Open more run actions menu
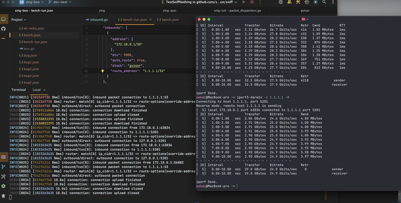This screenshot has width=401, height=203. tap(261, 2)
